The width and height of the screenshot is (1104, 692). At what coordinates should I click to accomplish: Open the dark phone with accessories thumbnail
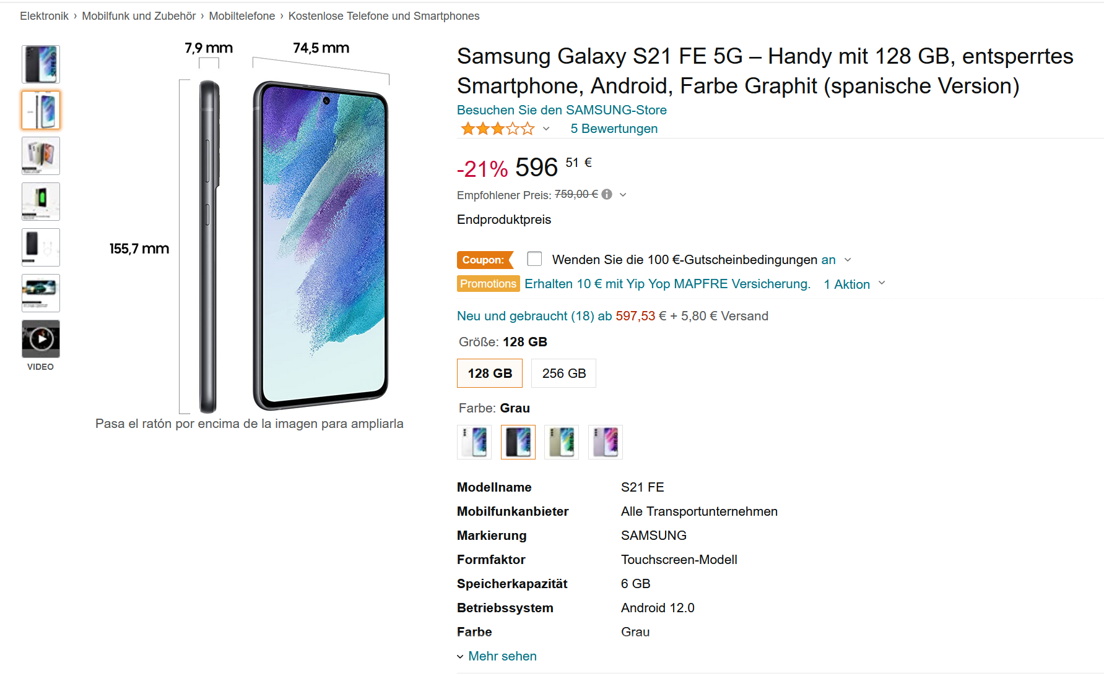click(x=41, y=247)
